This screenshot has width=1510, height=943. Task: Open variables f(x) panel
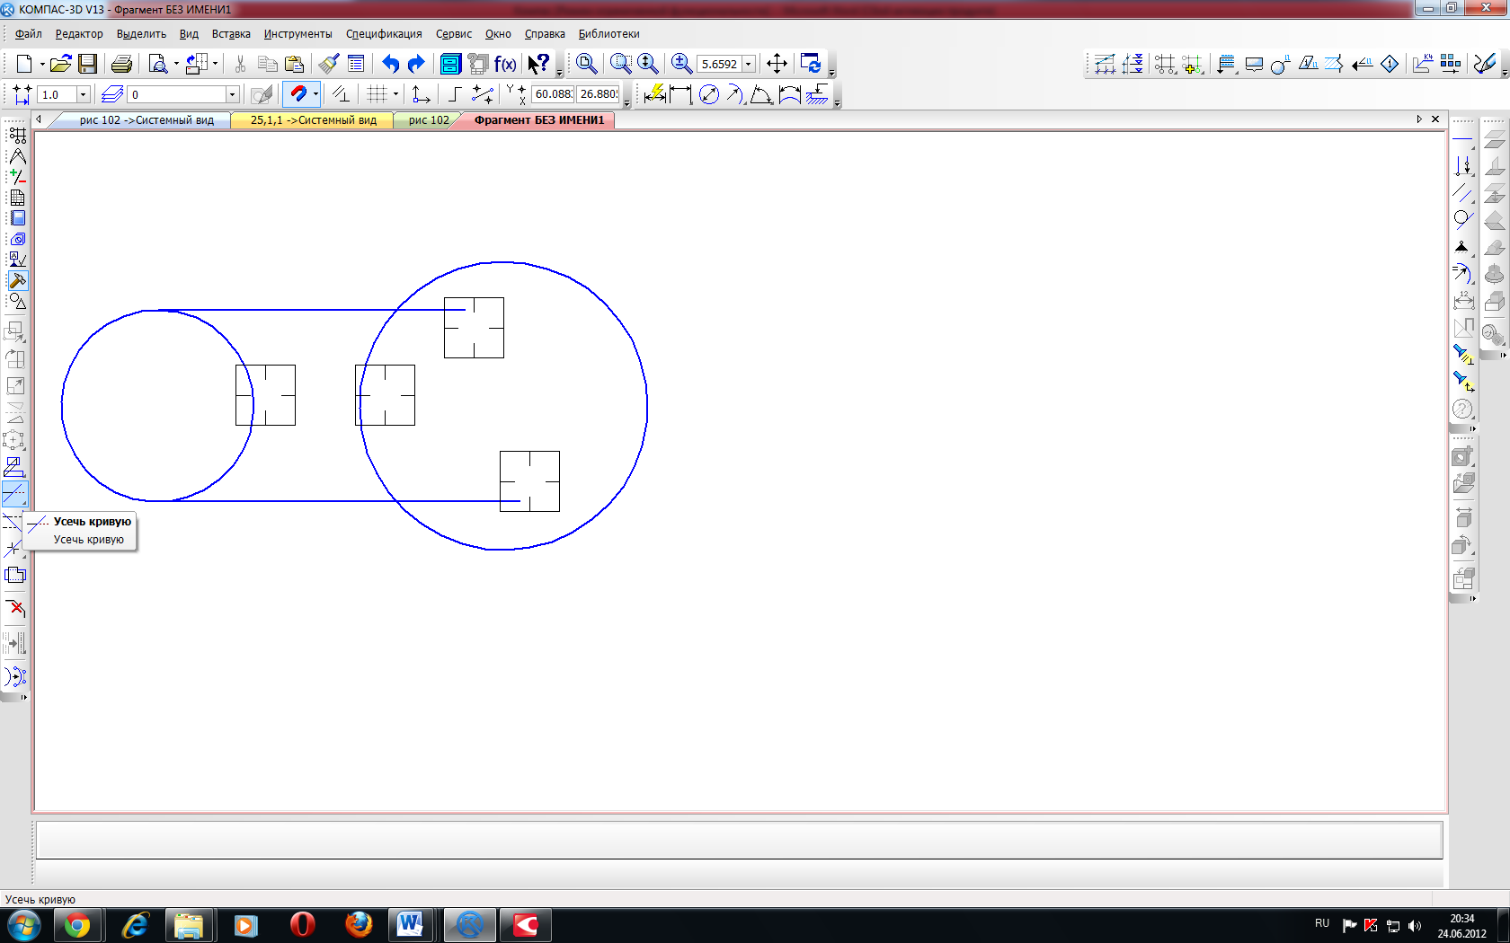pos(505,64)
